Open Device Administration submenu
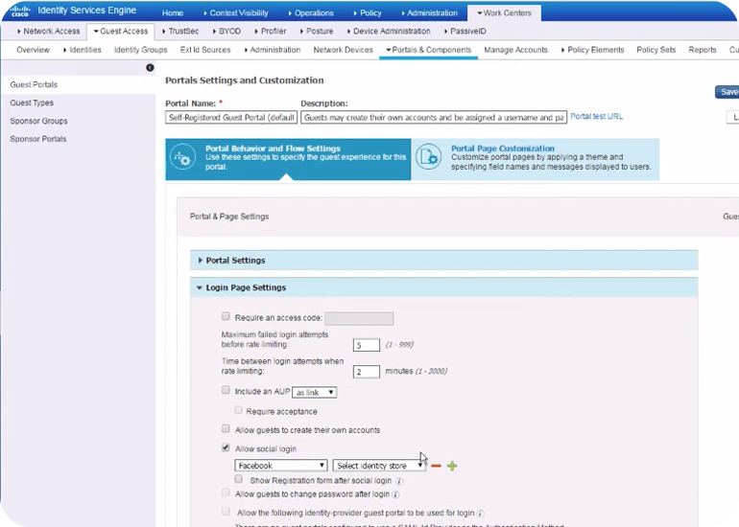This screenshot has height=527, width=739. [x=389, y=31]
